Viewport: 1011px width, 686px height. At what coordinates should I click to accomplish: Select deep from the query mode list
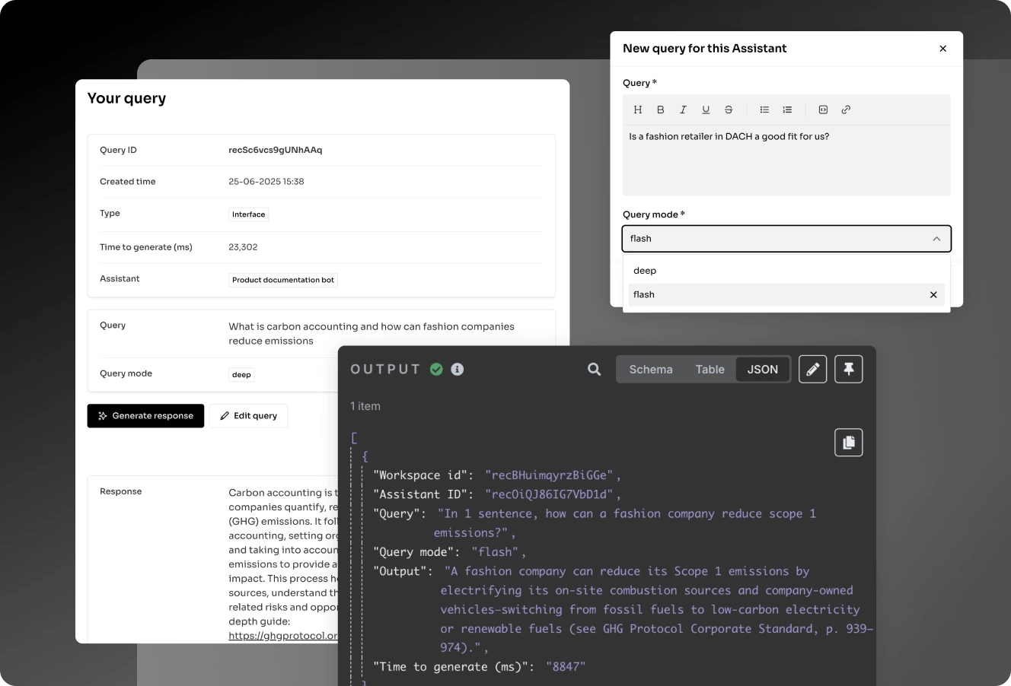[645, 270]
